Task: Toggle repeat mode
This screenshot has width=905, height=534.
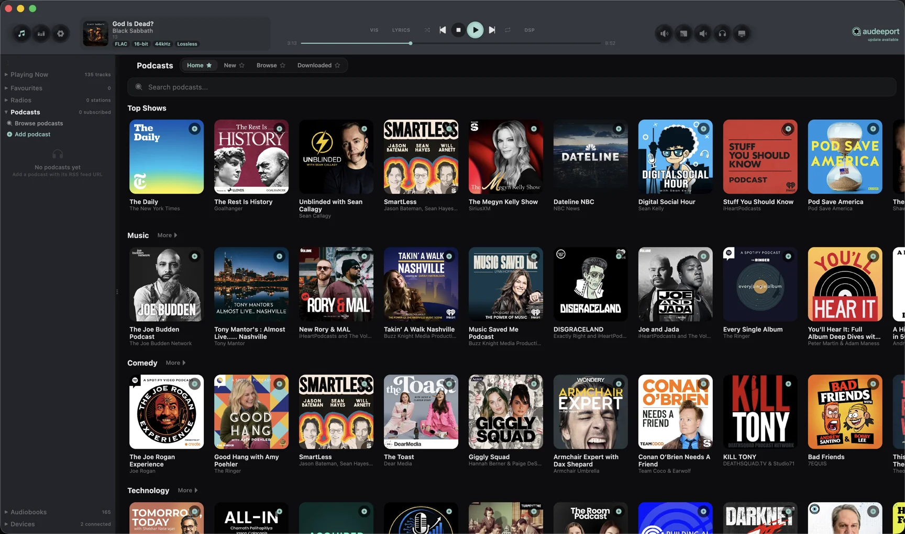Action: tap(507, 30)
